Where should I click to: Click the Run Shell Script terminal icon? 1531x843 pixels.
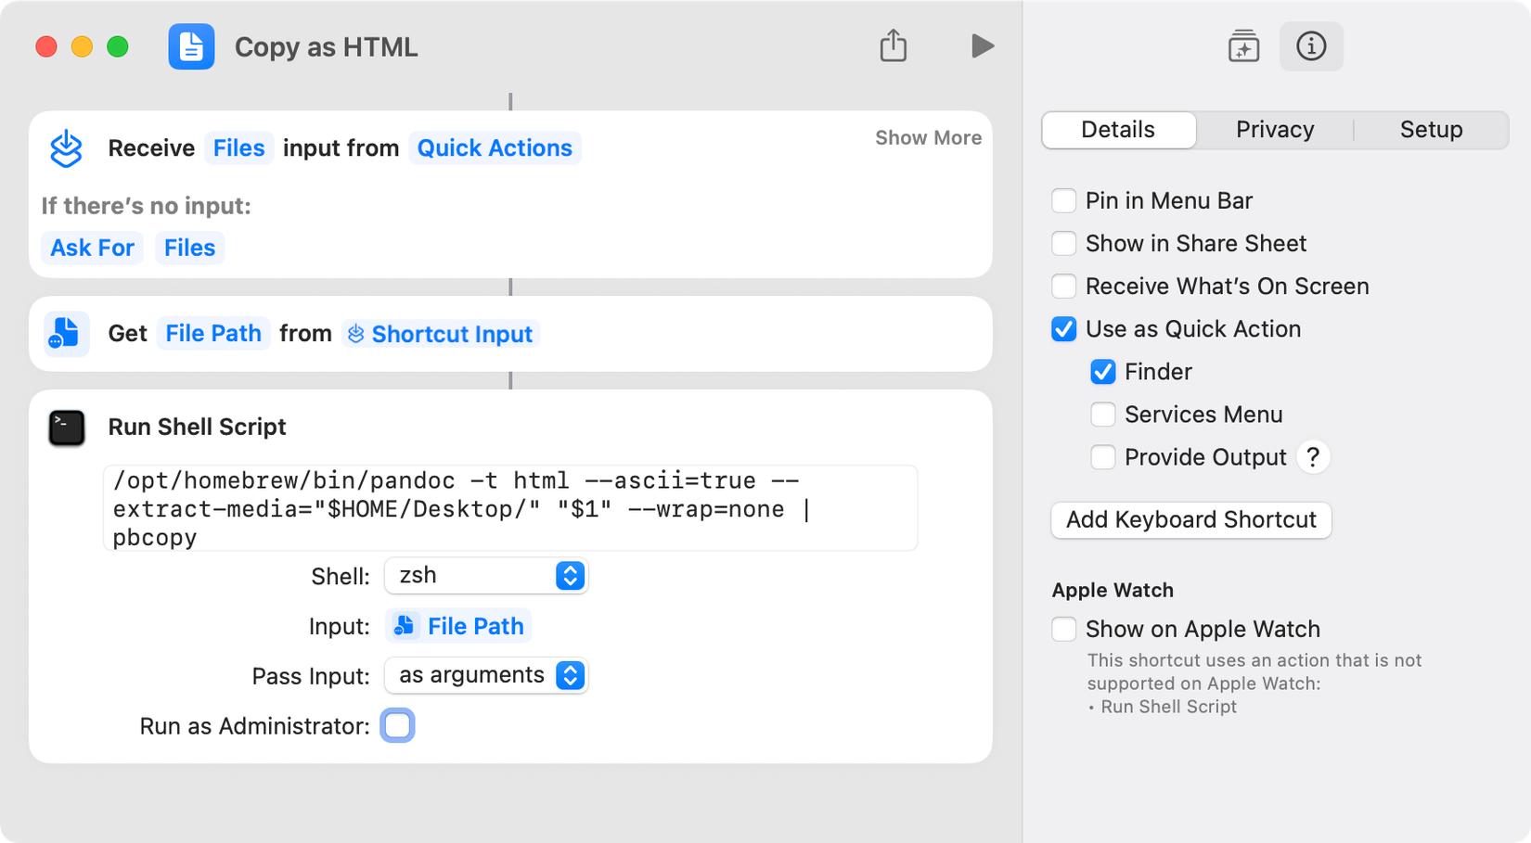point(67,428)
